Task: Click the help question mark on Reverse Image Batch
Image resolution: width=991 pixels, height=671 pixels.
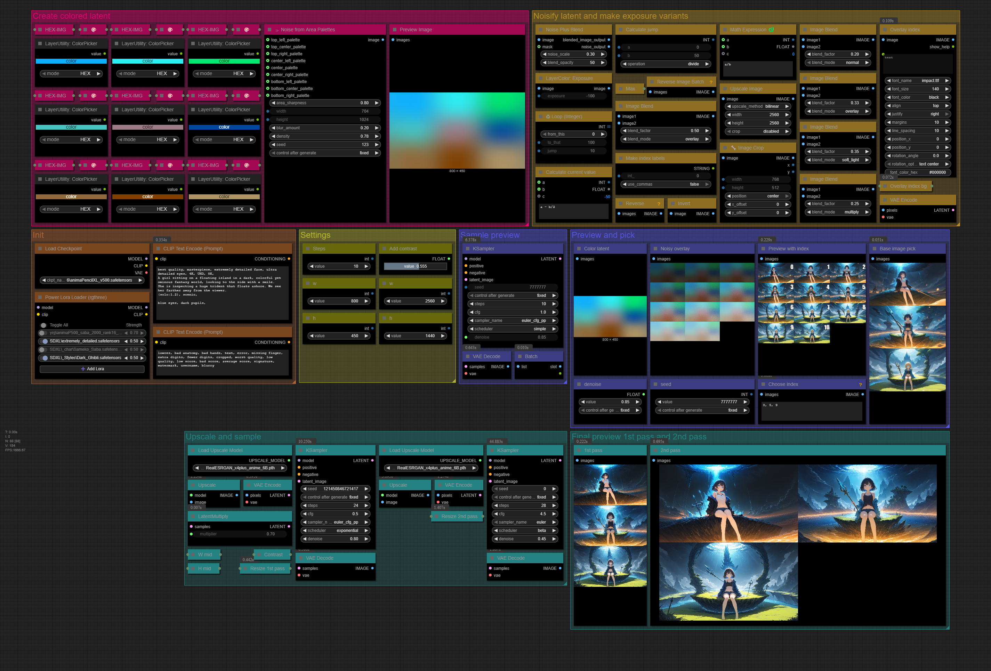Action: (711, 82)
